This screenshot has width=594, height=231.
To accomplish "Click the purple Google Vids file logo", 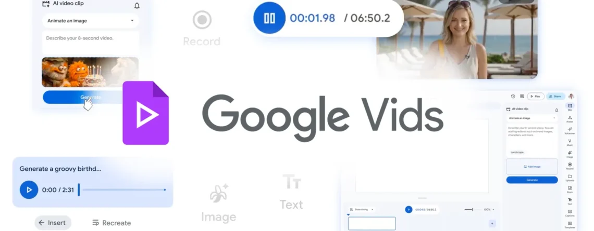I will pyautogui.click(x=145, y=113).
